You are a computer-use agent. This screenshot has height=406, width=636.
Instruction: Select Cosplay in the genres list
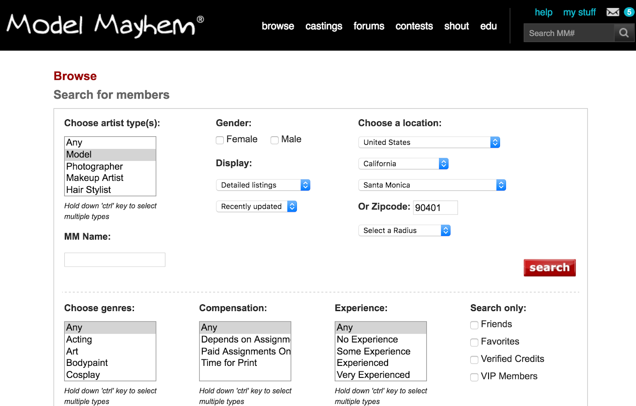tap(110, 375)
